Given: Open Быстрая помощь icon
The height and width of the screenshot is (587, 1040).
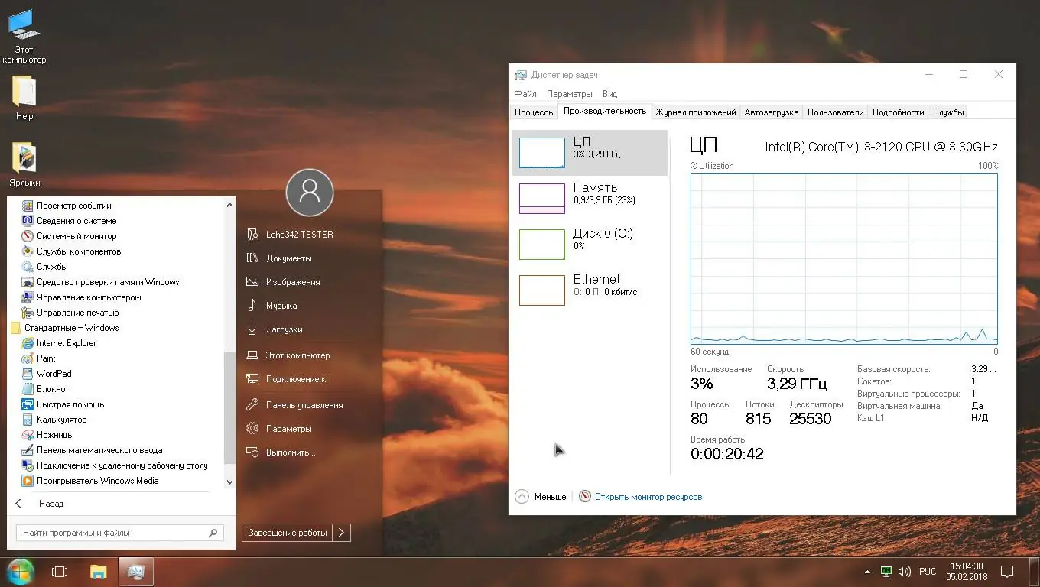Looking at the screenshot, I should (x=28, y=404).
